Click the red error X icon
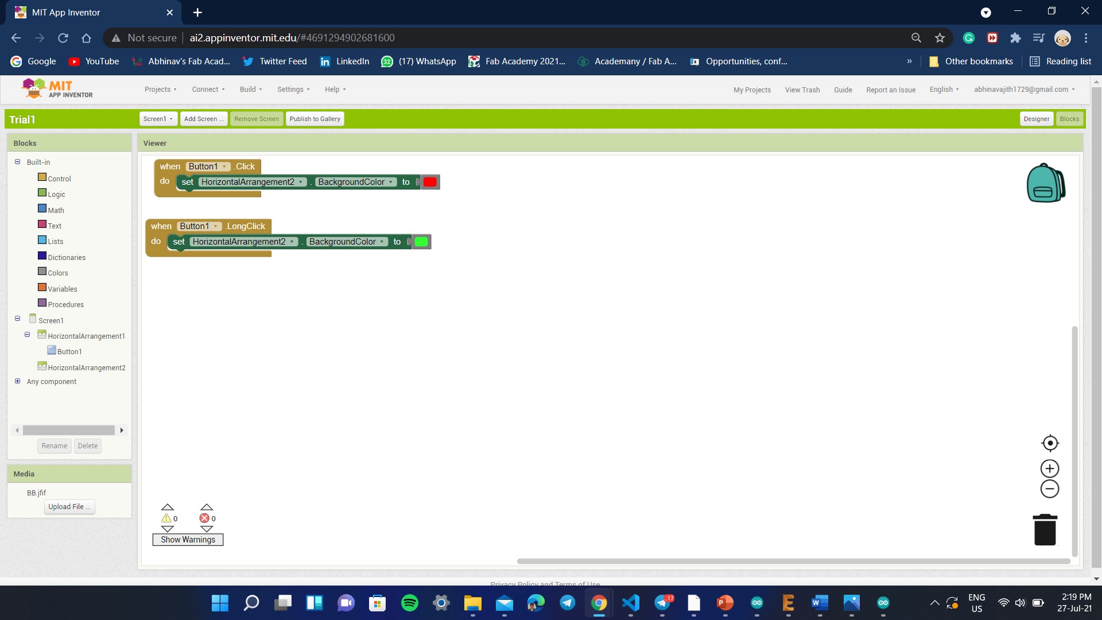Viewport: 1102px width, 620px height. (204, 518)
